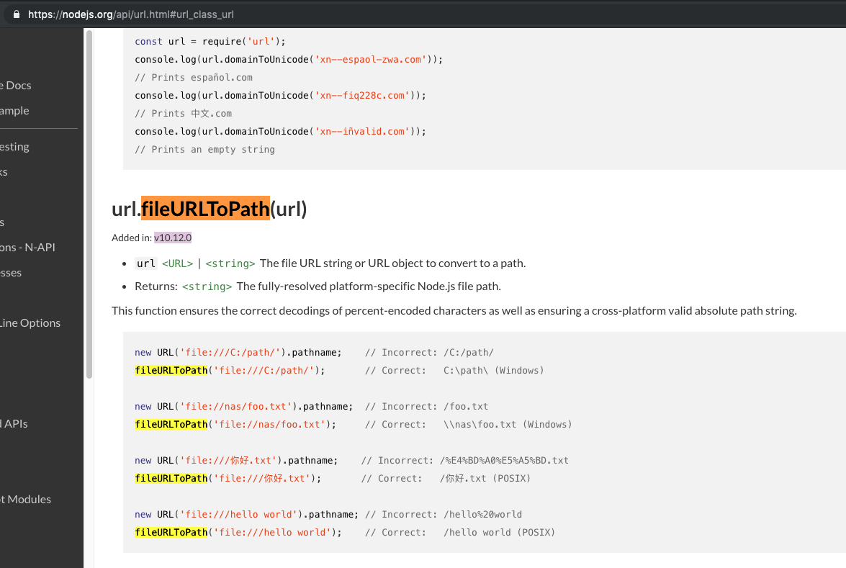Open "Assertion Testing" in the sidebar
Screen dimensions: 846x568
[16, 146]
